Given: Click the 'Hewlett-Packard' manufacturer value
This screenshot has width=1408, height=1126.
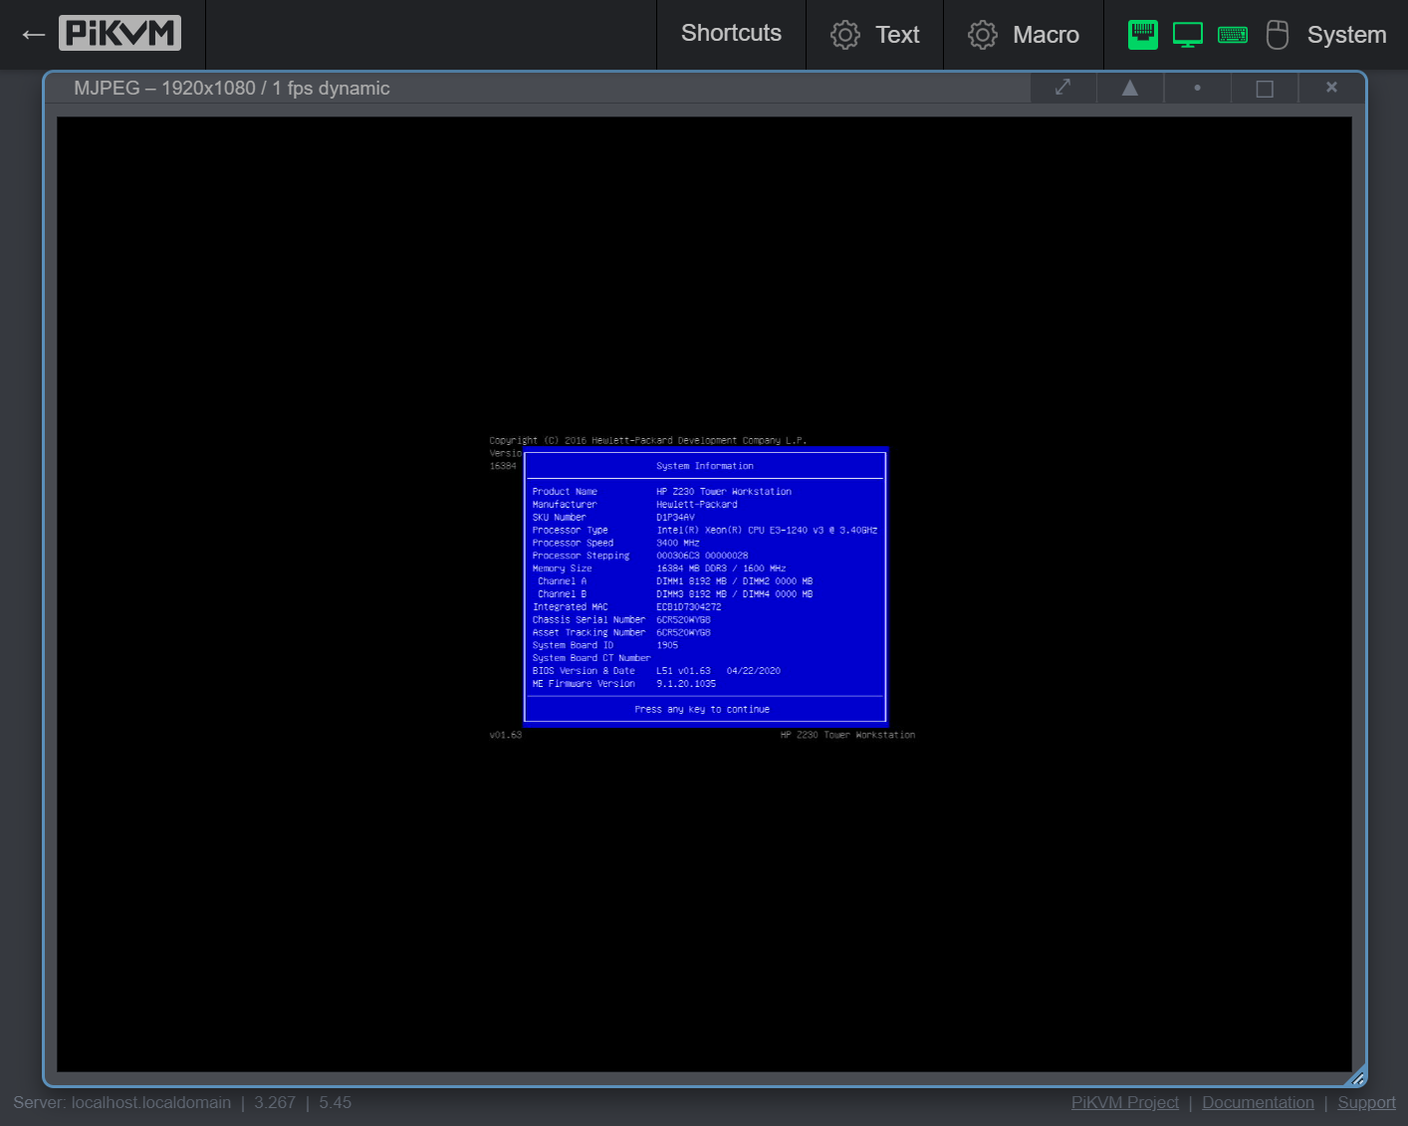Looking at the screenshot, I should pyautogui.click(x=697, y=505).
